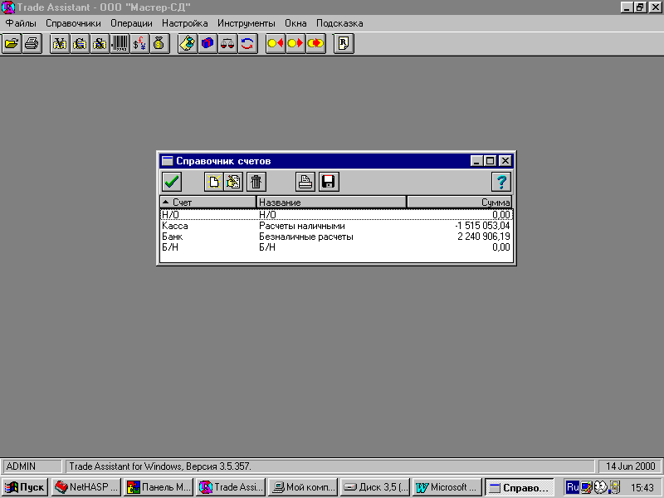Click the open folder toolbar icon
Viewport: 664px width, 498px height.
pos(12,44)
